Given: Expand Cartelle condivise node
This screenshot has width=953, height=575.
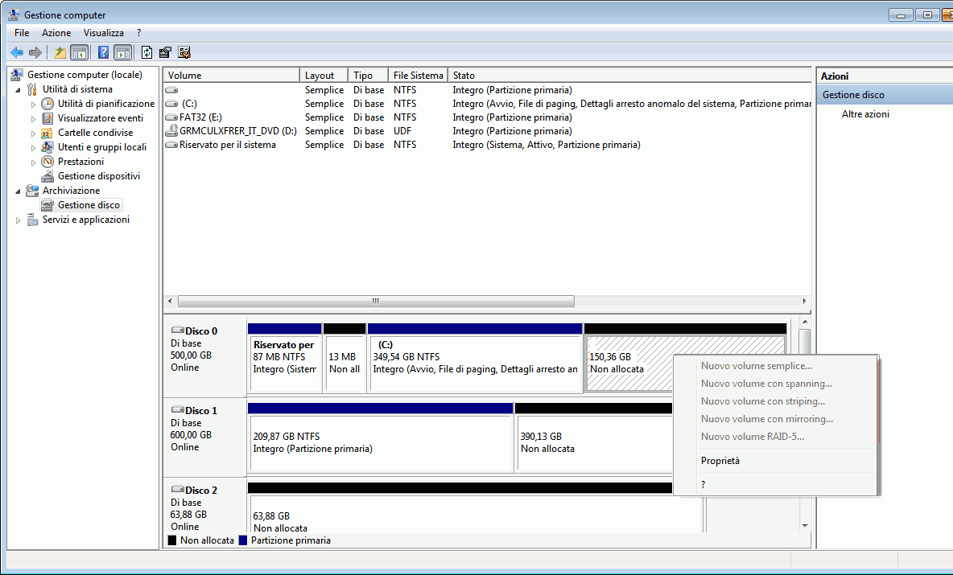Looking at the screenshot, I should pyautogui.click(x=33, y=133).
